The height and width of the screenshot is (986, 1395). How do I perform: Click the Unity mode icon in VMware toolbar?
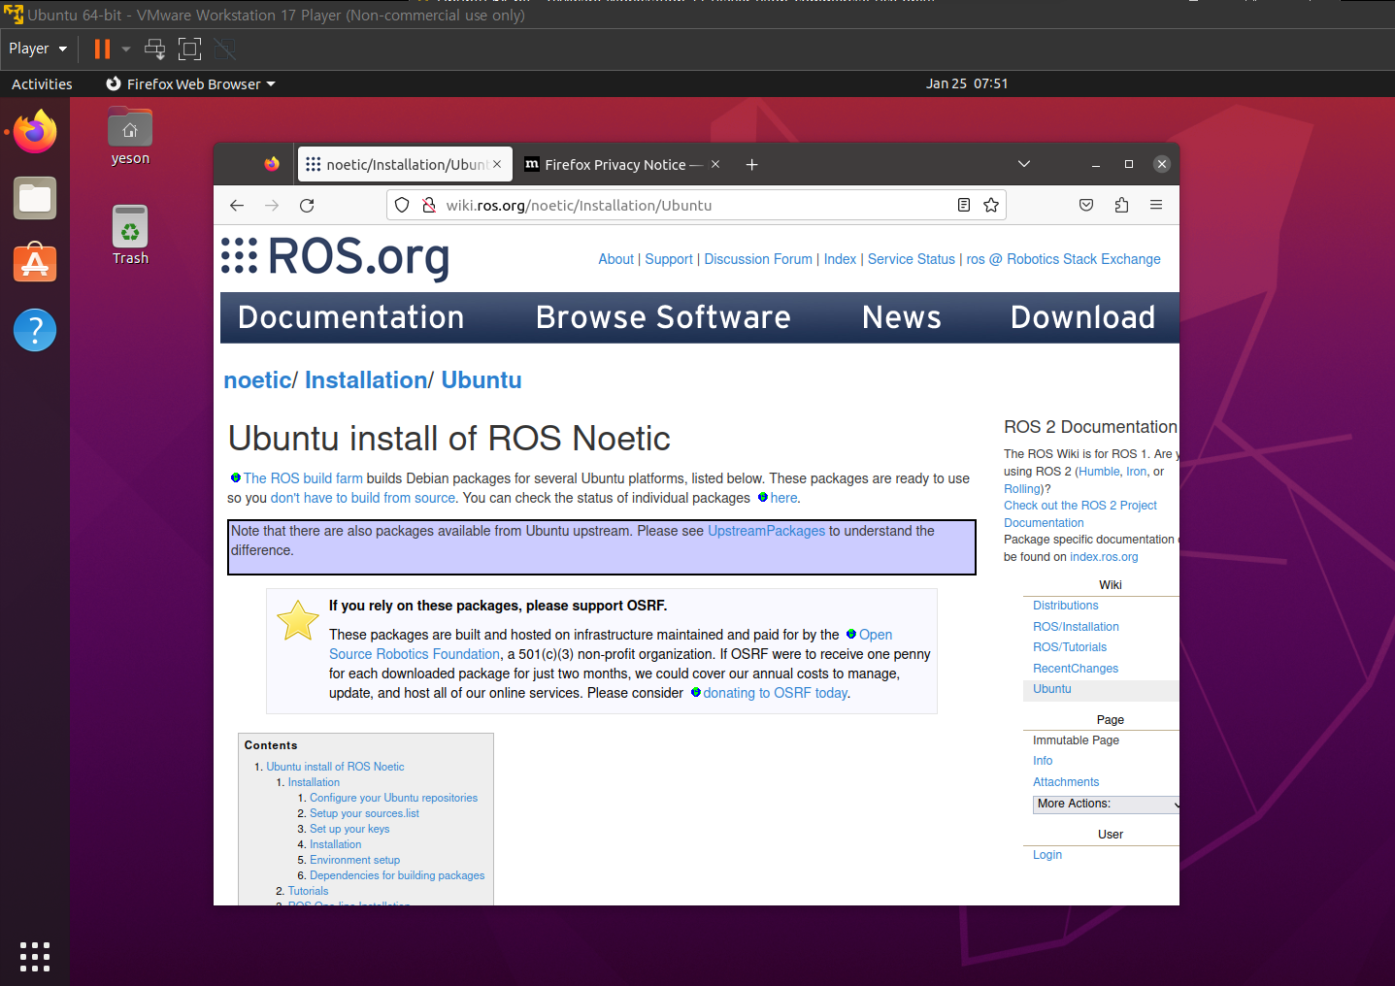pyautogui.click(x=225, y=49)
